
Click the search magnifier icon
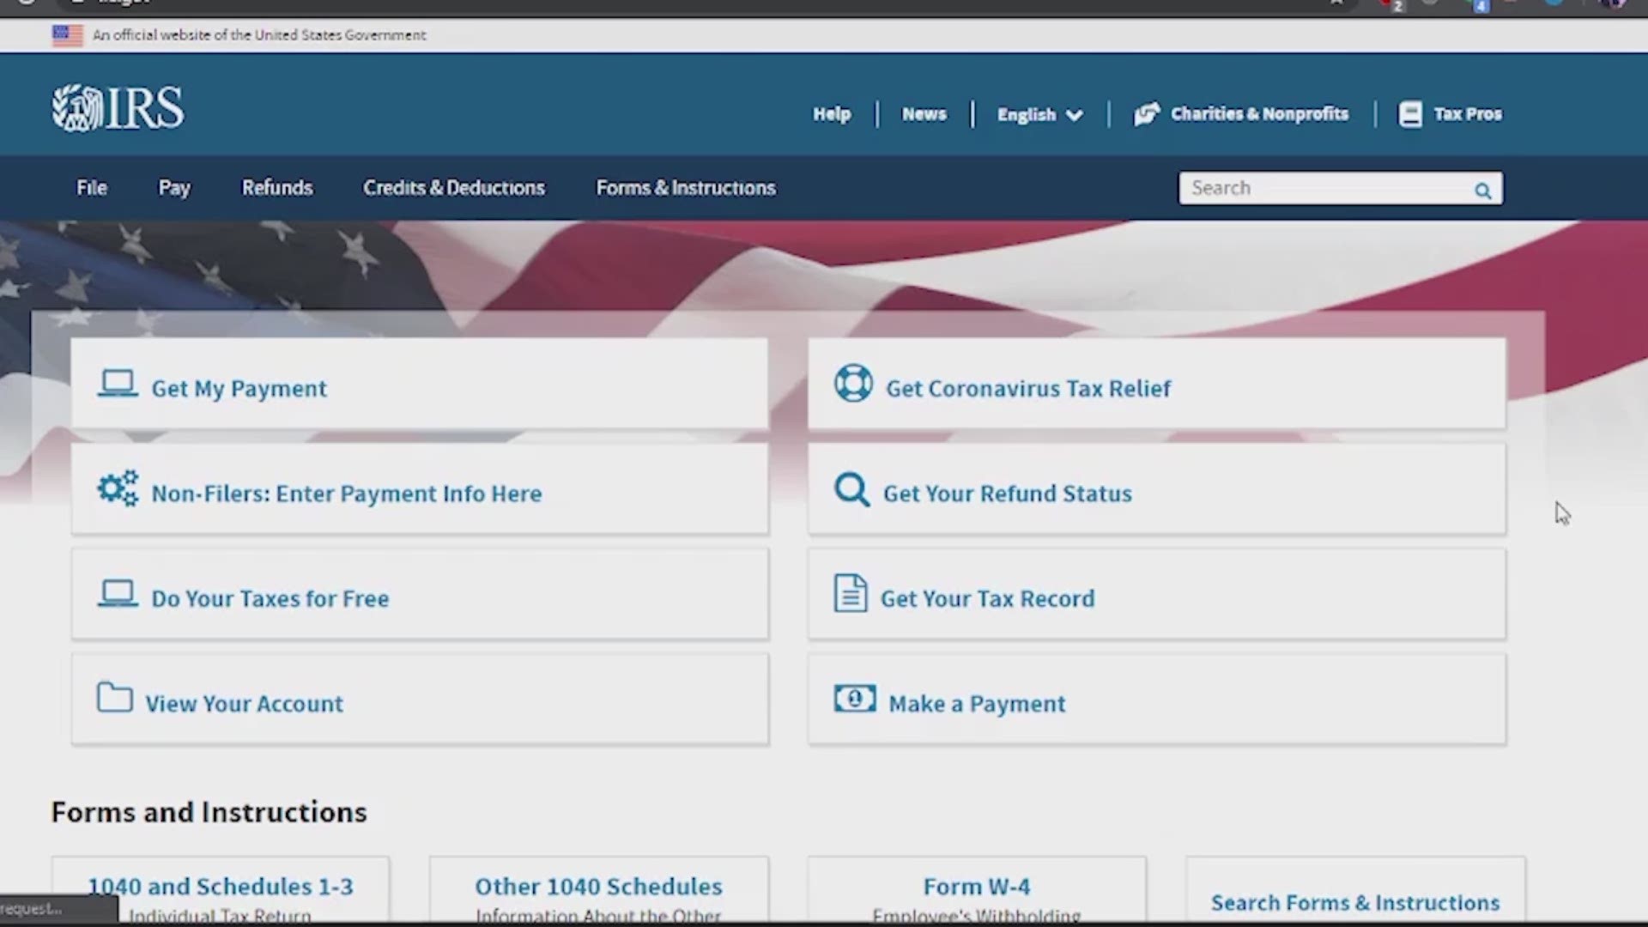1482,191
